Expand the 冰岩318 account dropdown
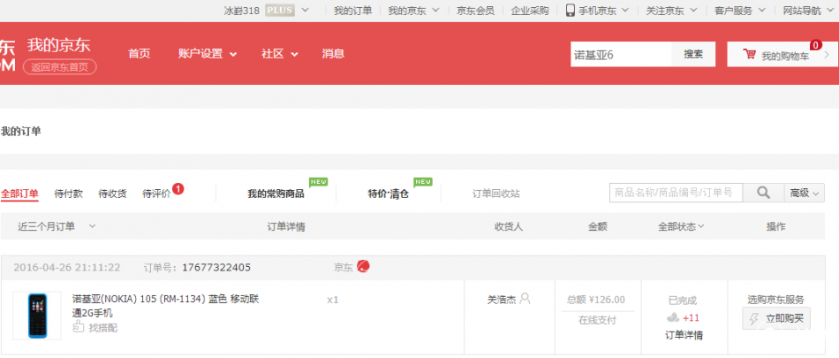Screen dimensions: 839x358 (x=305, y=11)
